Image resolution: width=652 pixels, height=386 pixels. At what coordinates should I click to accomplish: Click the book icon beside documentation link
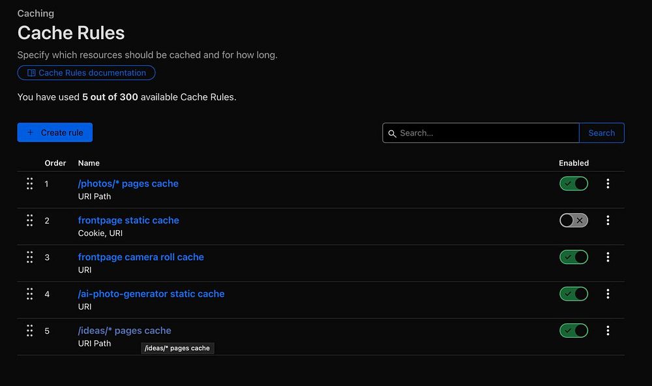(x=31, y=73)
